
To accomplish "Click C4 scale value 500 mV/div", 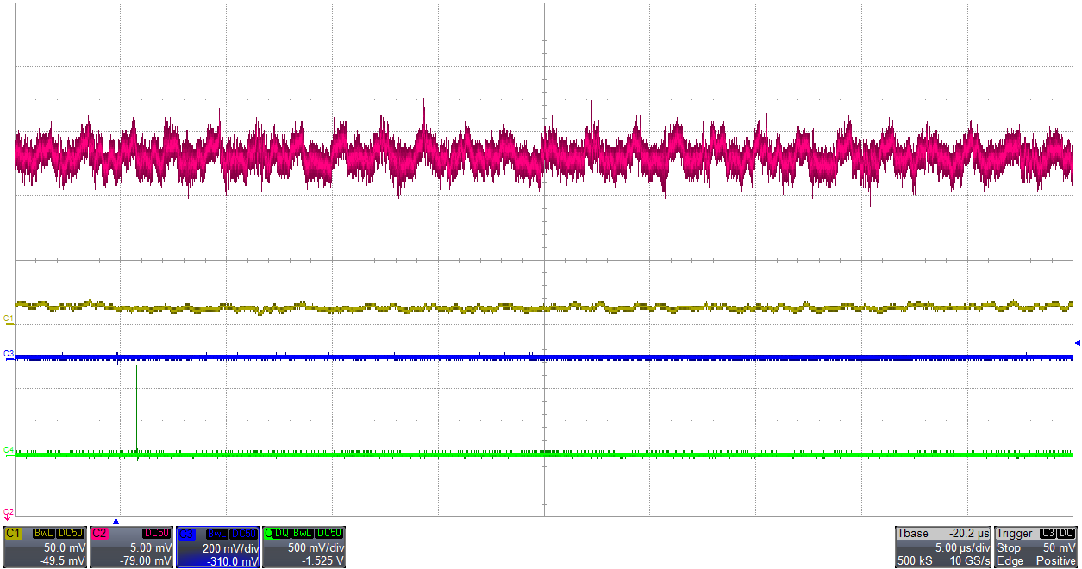I will point(316,547).
